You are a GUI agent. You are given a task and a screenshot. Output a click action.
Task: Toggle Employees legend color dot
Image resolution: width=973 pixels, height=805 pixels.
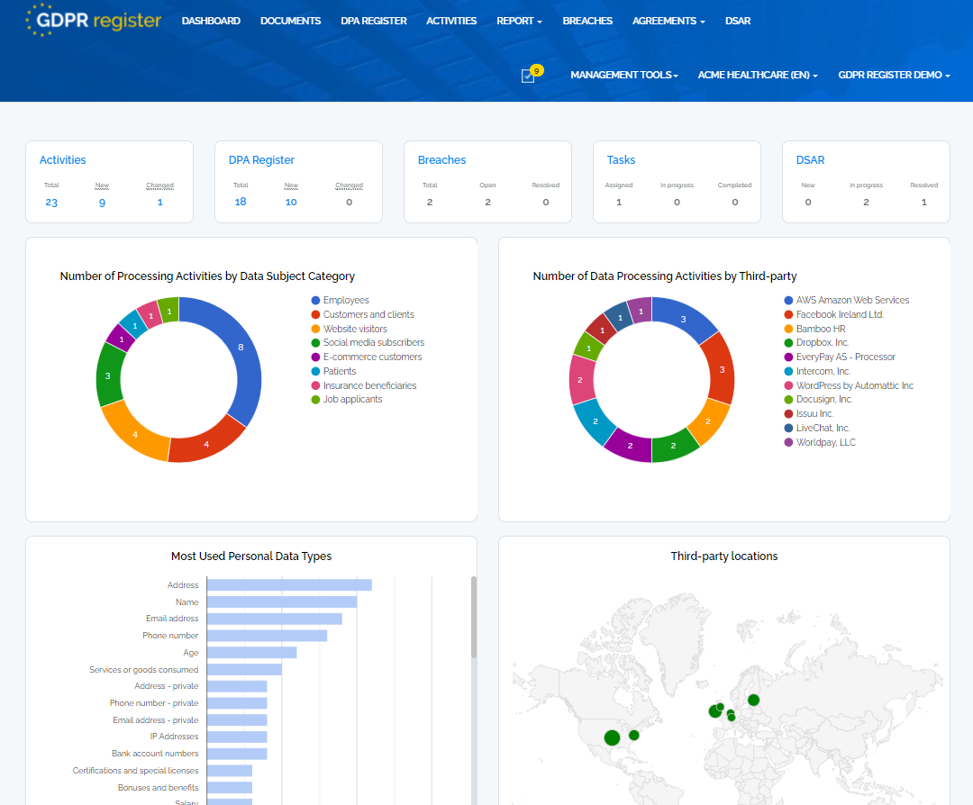(316, 300)
